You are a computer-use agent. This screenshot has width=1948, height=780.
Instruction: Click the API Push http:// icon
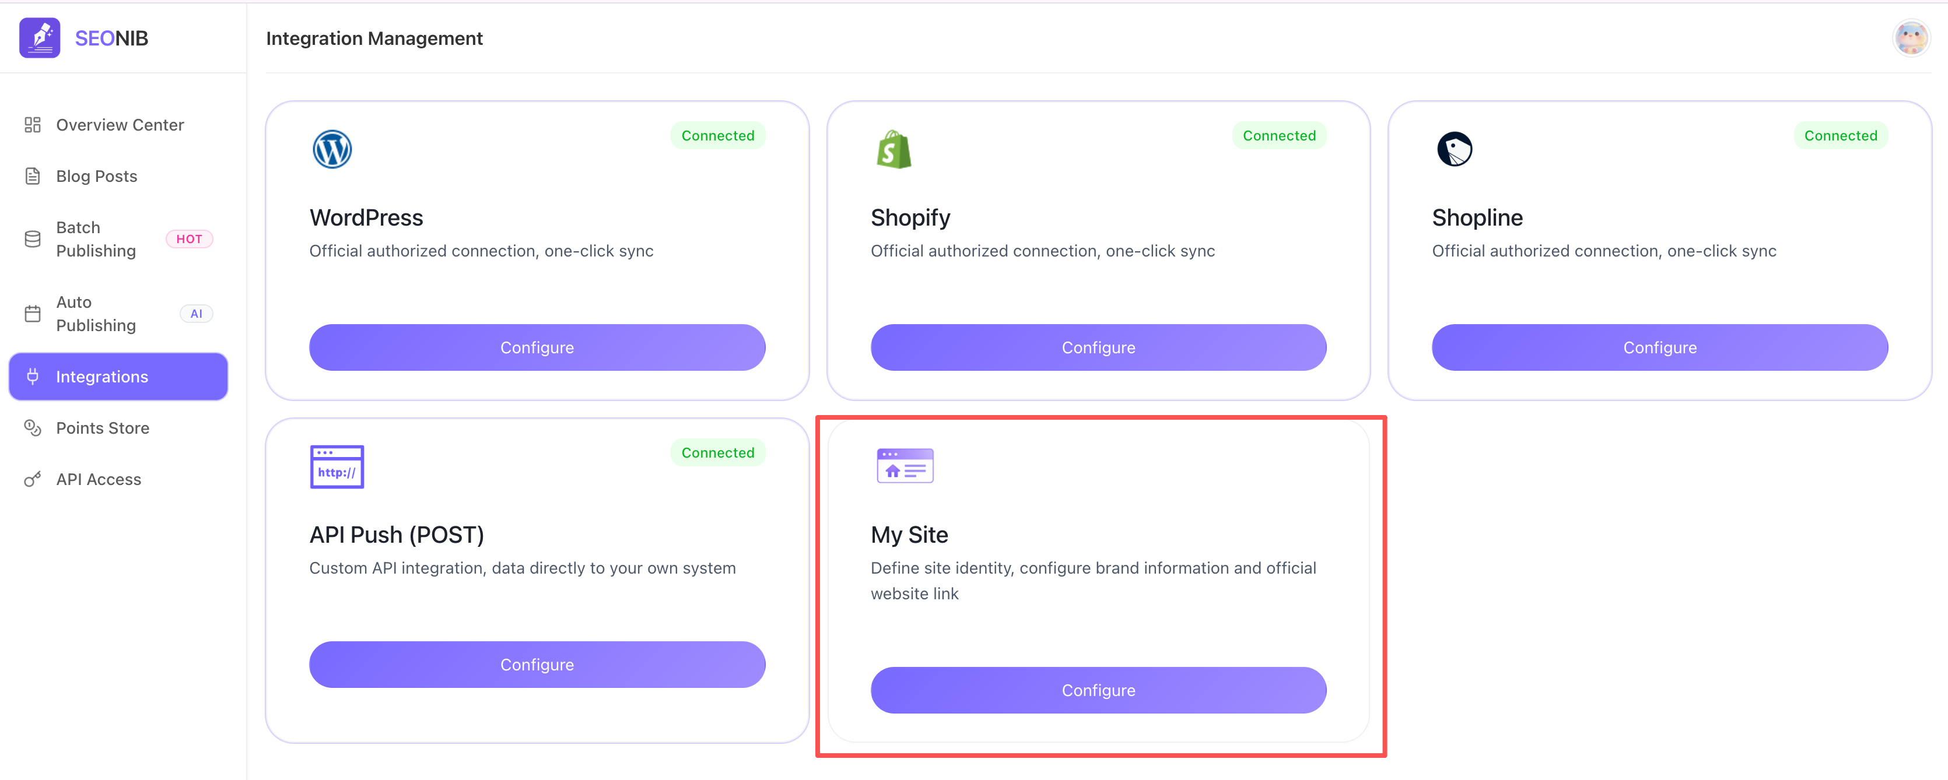click(x=337, y=466)
